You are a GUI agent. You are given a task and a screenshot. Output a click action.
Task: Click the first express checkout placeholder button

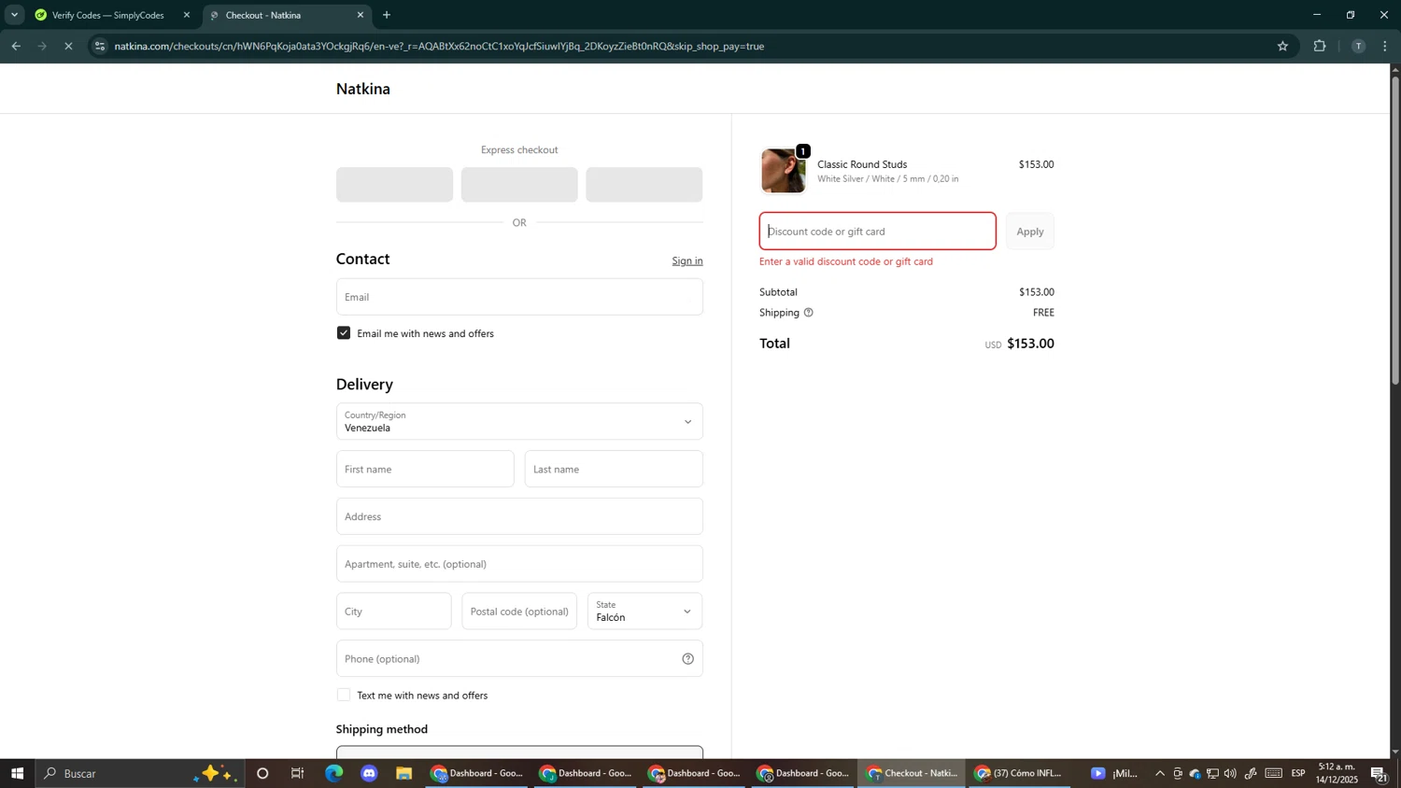394,185
